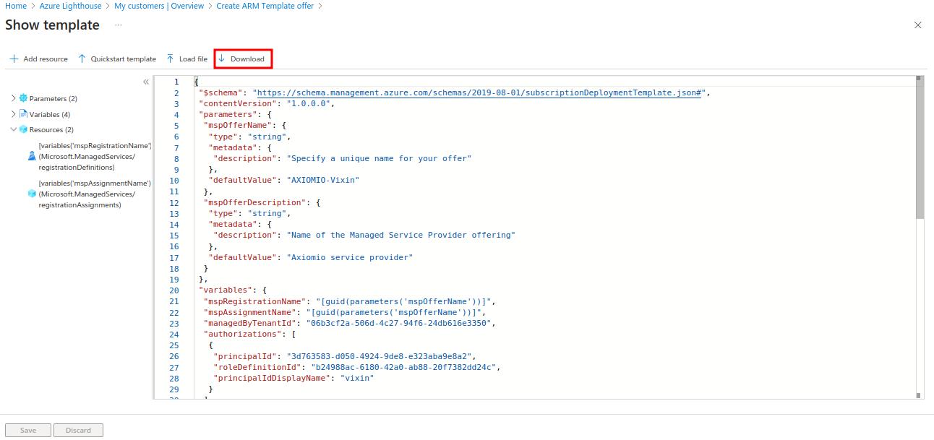Image resolution: width=934 pixels, height=440 pixels.
Task: Click the Download toolbar button
Action: pos(243,59)
